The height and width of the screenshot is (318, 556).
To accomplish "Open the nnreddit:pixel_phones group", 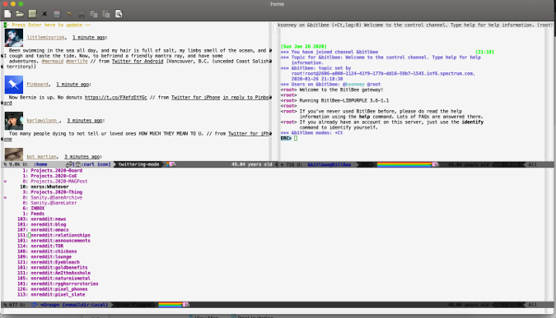I will click(x=58, y=289).
